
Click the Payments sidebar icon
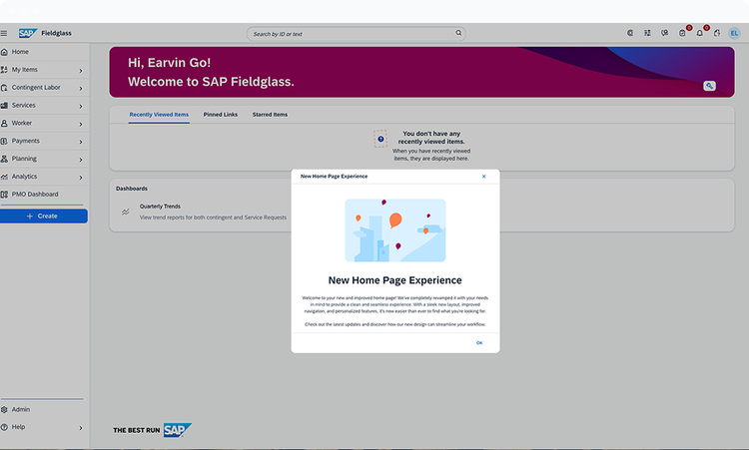tap(4, 141)
